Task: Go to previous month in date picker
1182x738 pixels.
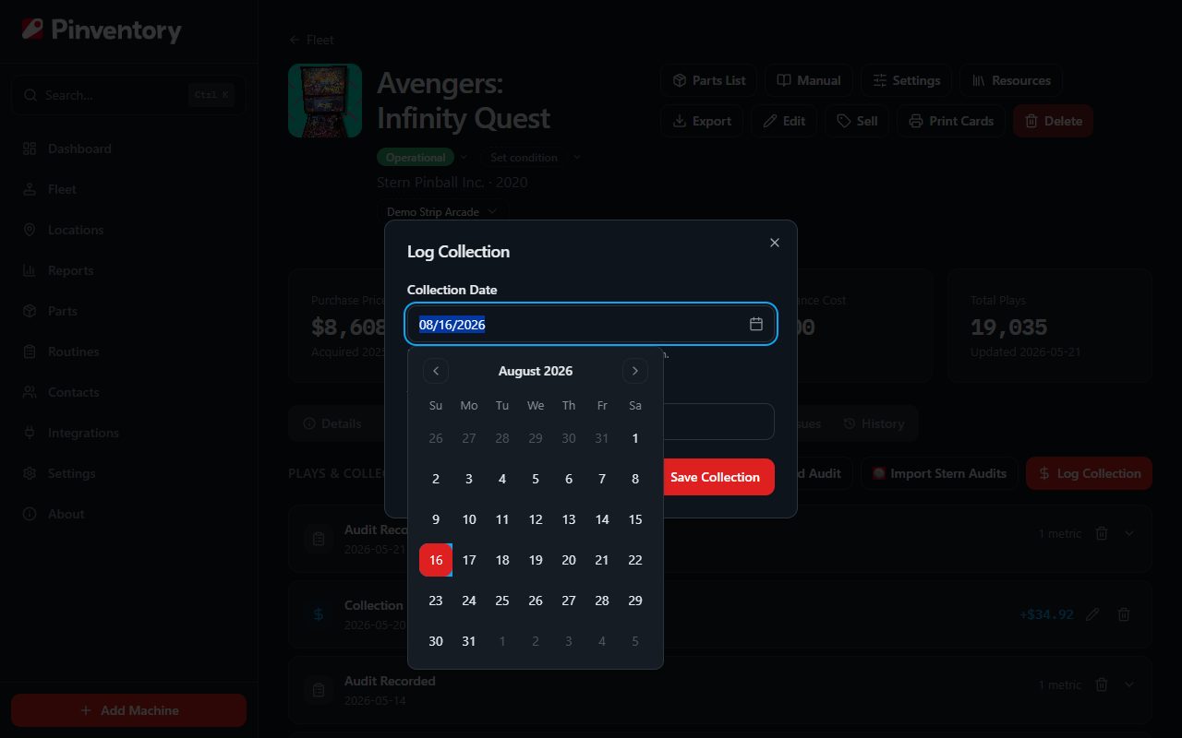Action: (x=436, y=371)
